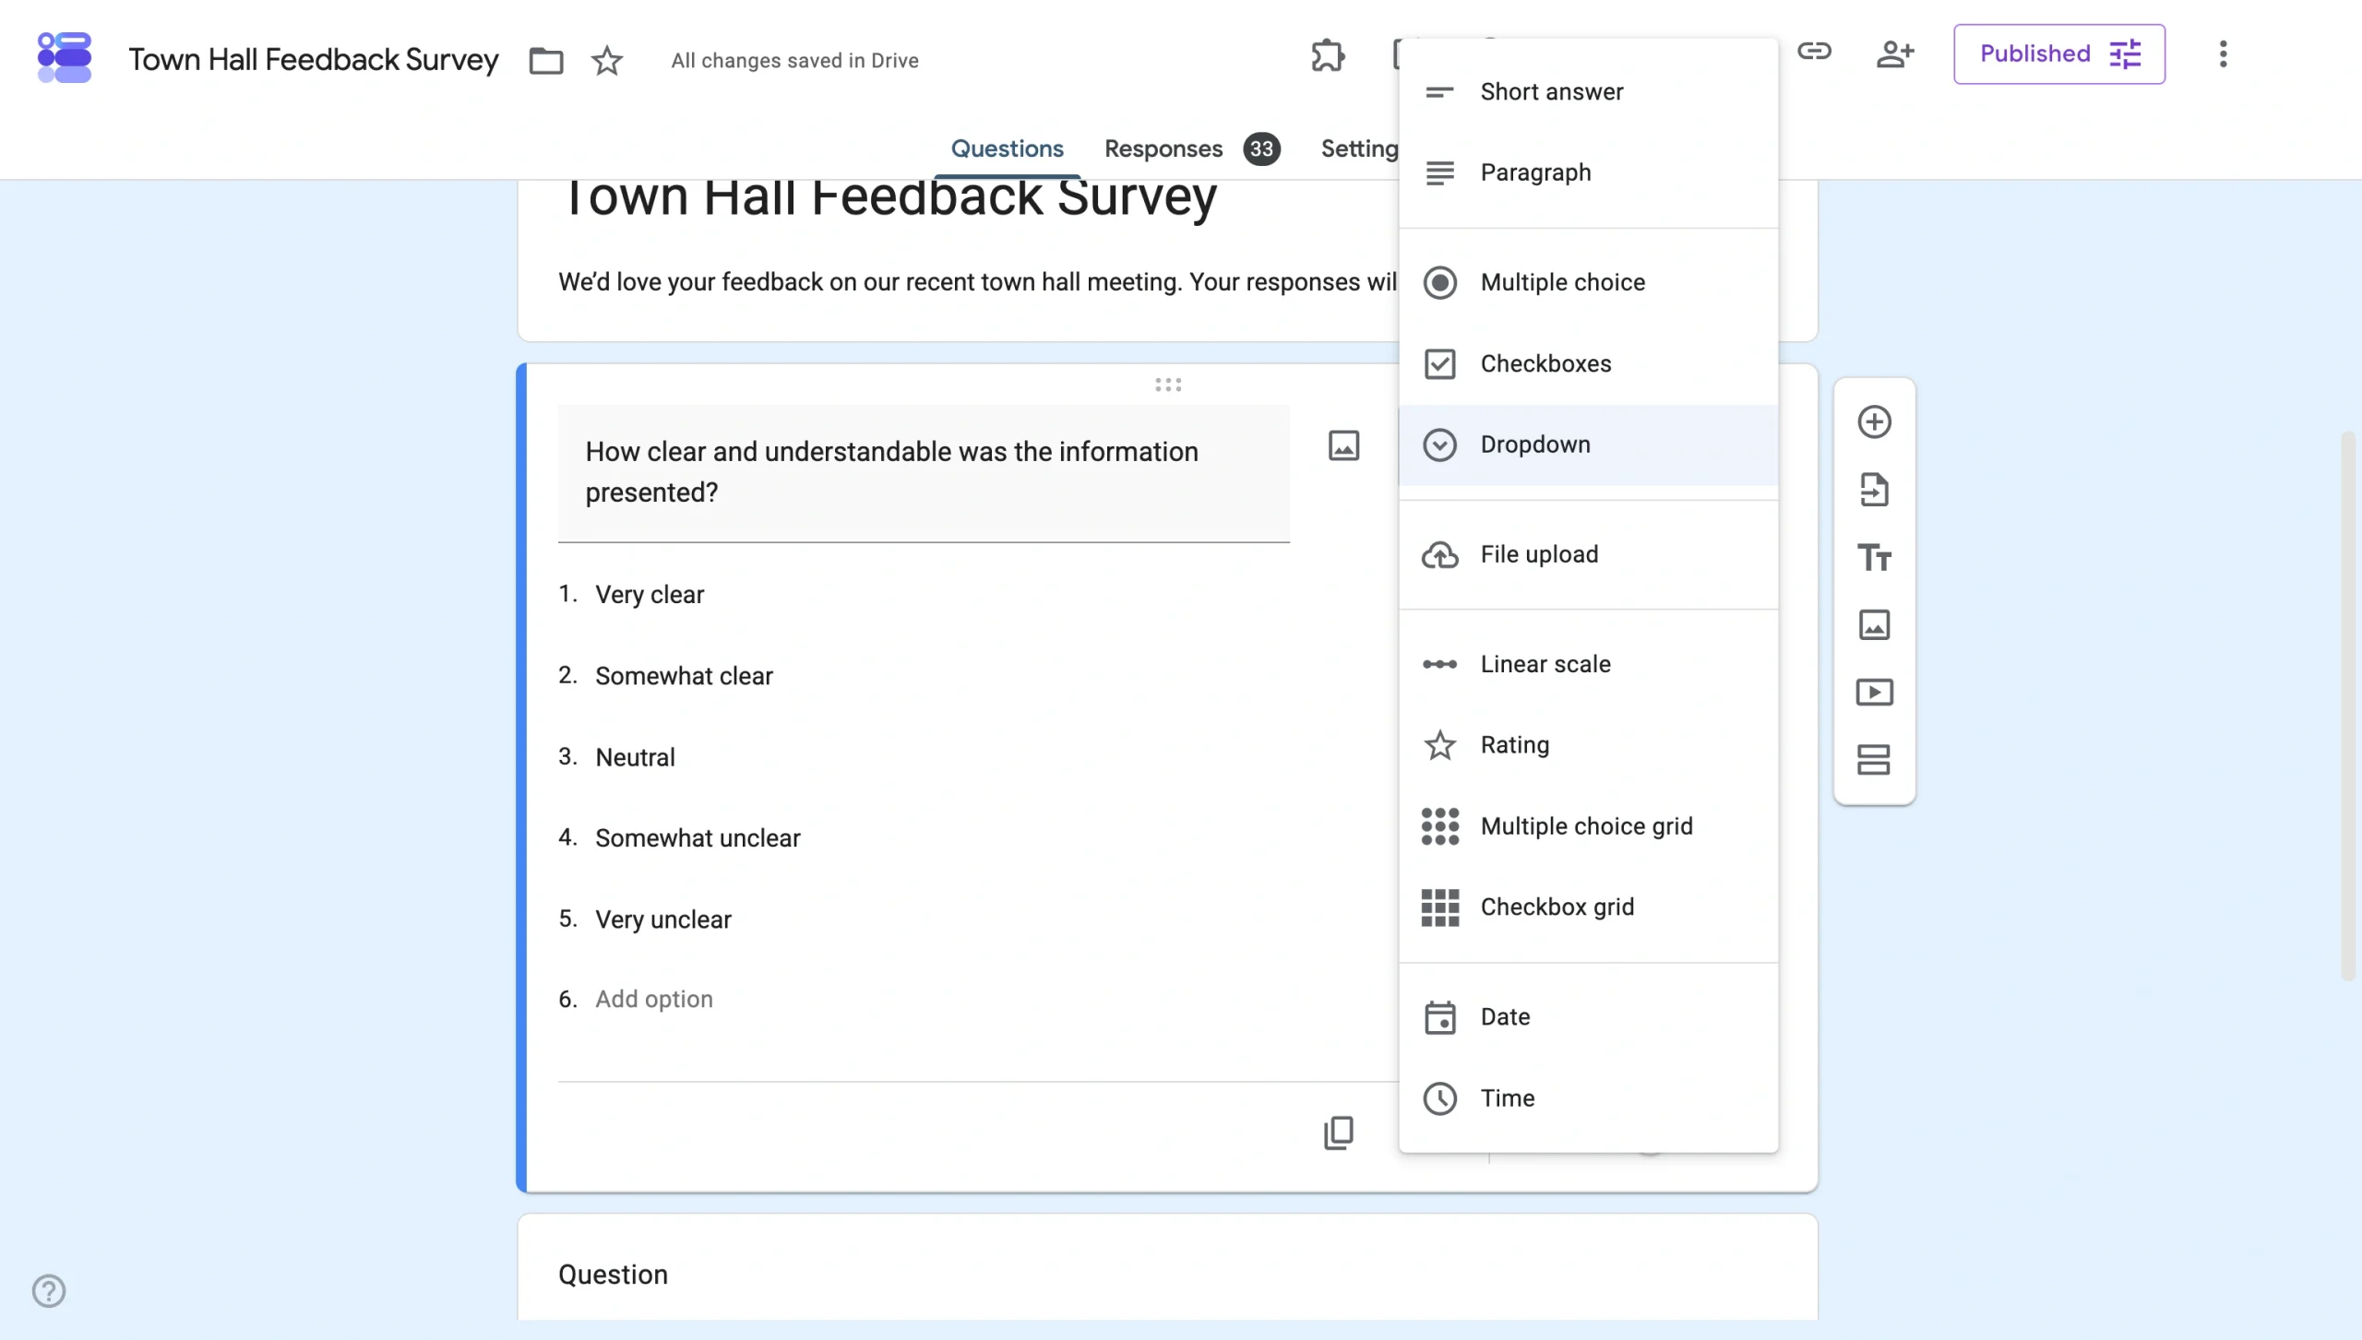Open the help question mark icon
Viewport: 2362px width, 1340px height.
coord(49,1291)
